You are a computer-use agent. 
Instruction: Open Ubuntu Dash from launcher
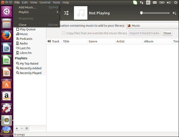(7, 11)
